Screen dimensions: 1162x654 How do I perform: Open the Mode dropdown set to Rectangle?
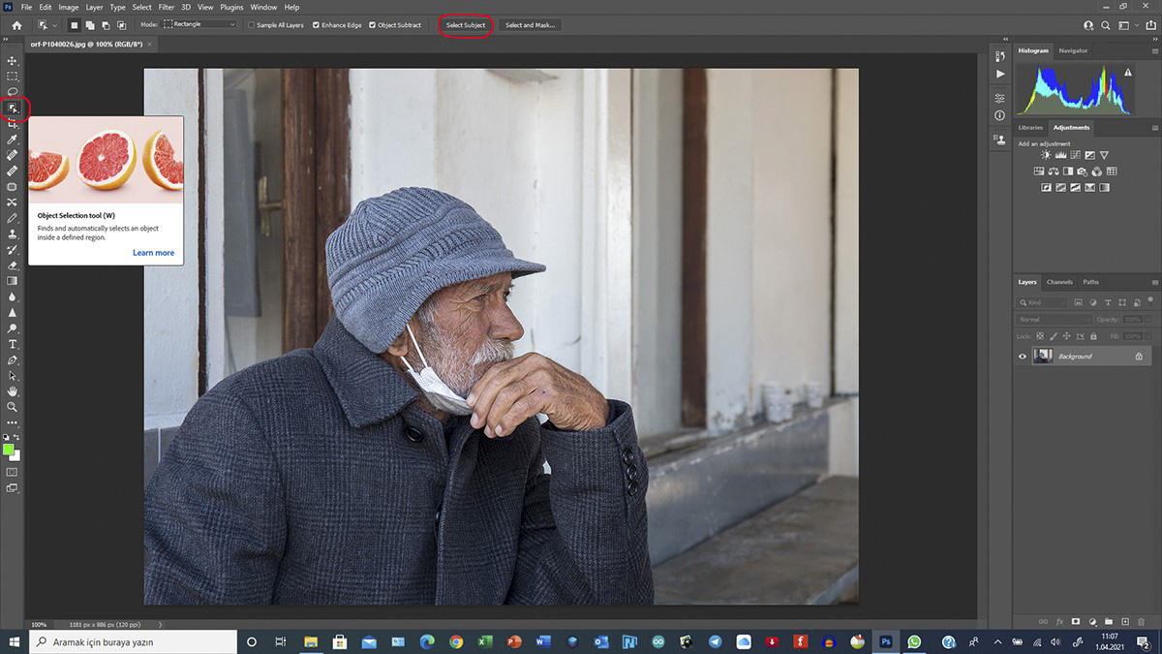click(x=200, y=24)
